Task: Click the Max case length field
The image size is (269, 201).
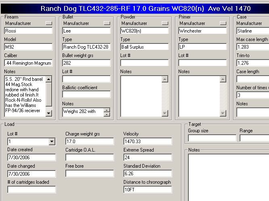Action: pyautogui.click(x=253, y=47)
